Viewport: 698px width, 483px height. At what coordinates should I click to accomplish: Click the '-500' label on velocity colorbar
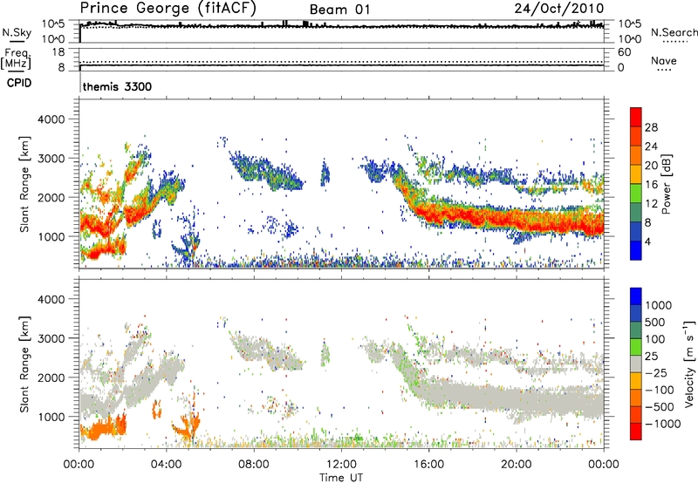click(660, 407)
